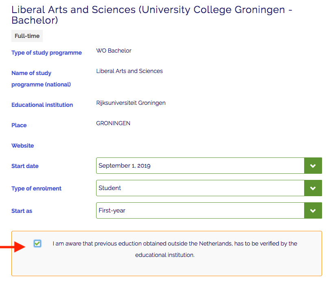Click the 'WO Bachelor' value text
The width and height of the screenshot is (331, 290).
click(114, 51)
